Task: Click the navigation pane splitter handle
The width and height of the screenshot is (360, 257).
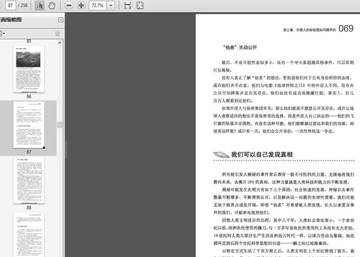Action: [x=66, y=150]
